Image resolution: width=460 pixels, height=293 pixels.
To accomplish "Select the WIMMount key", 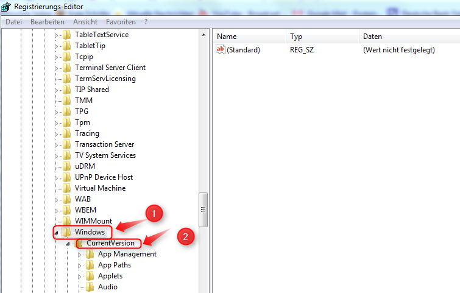I will click(x=93, y=221).
